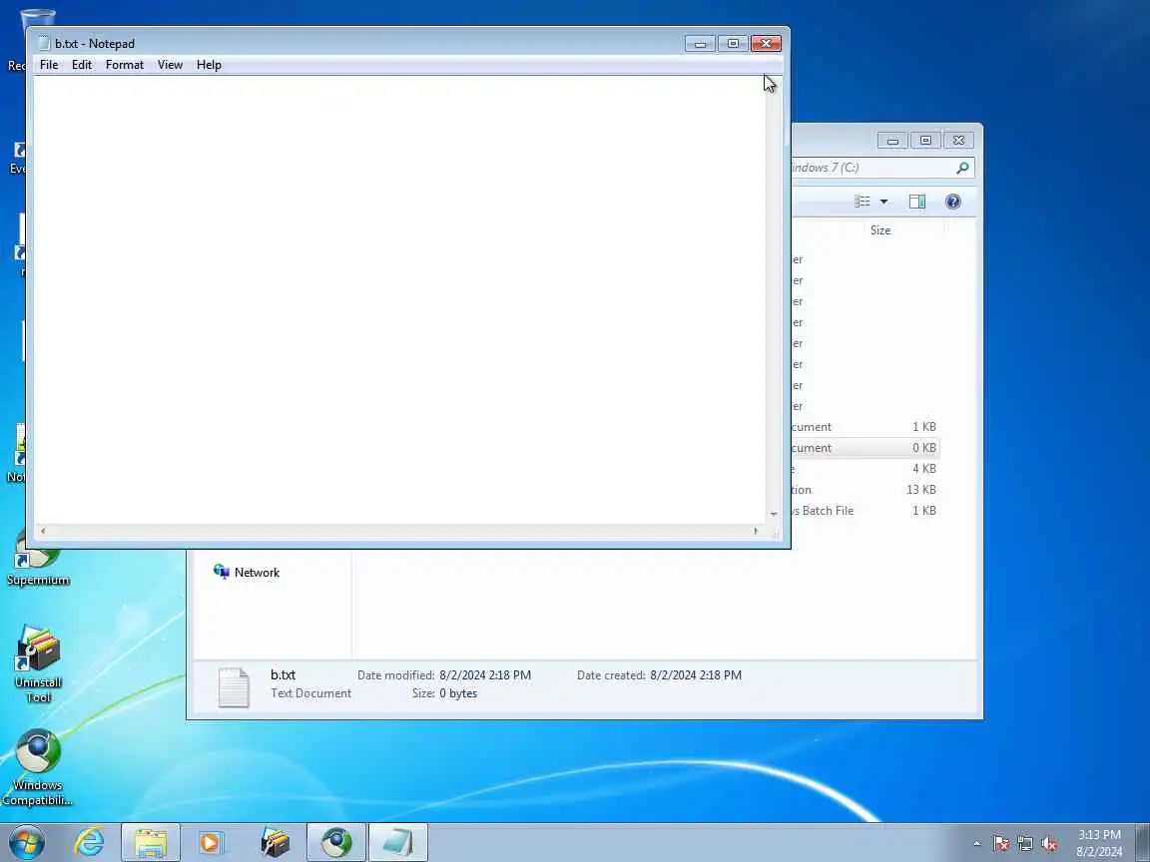Show hidden system tray icons
Screen dimensions: 1150x862
click(977, 844)
